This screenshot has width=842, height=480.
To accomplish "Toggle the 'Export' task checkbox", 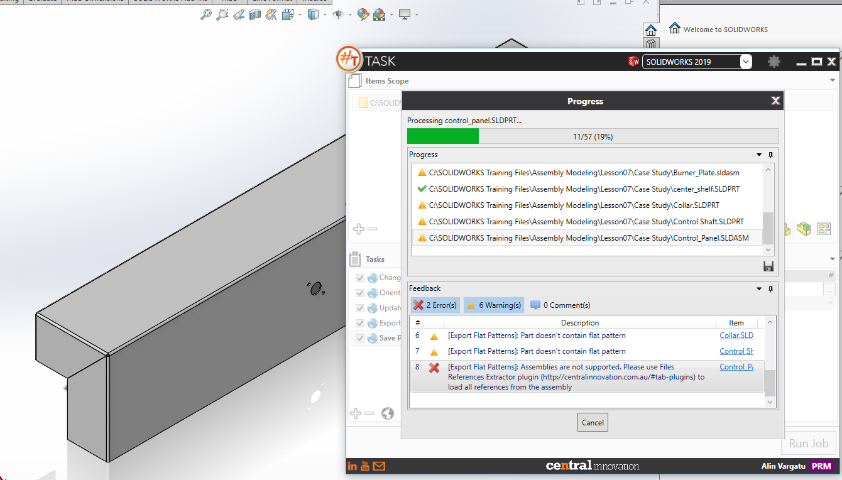I will pyautogui.click(x=360, y=323).
